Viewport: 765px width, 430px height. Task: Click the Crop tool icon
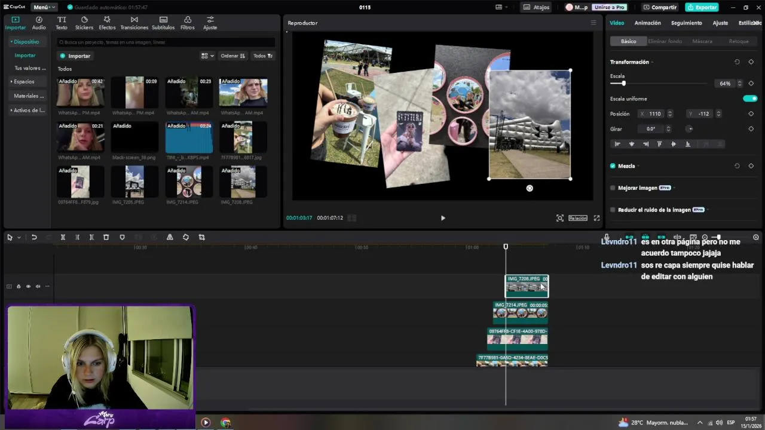[201, 237]
